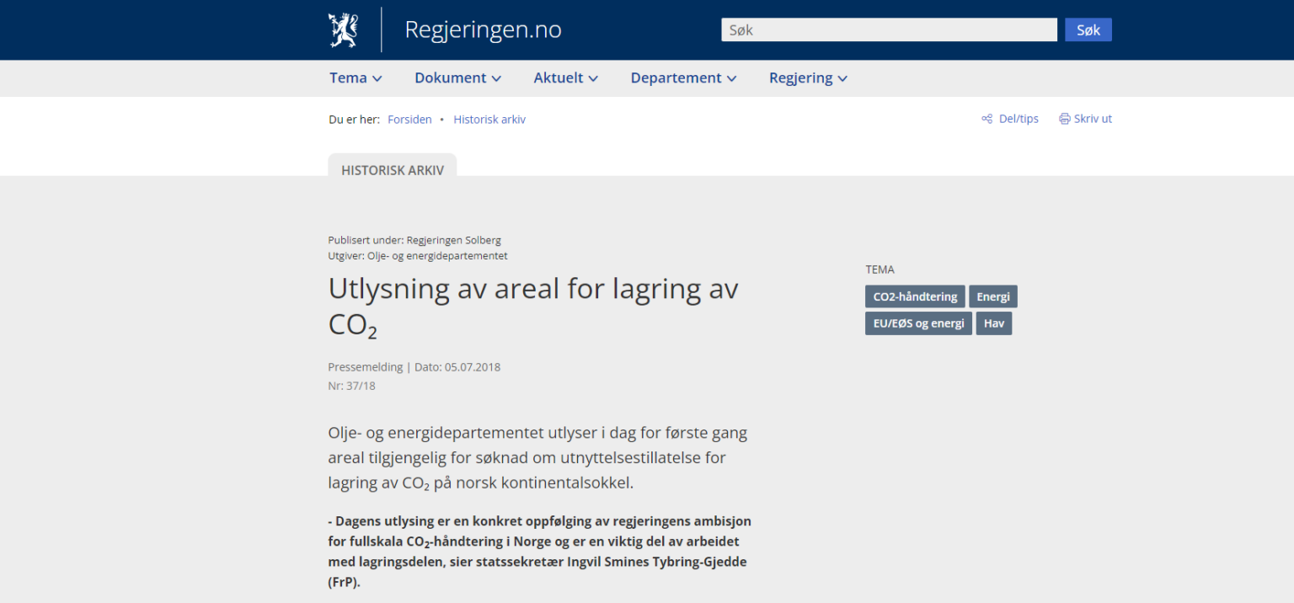Image resolution: width=1294 pixels, height=603 pixels.
Task: Expand the Aktuelt dropdown
Action: [565, 77]
